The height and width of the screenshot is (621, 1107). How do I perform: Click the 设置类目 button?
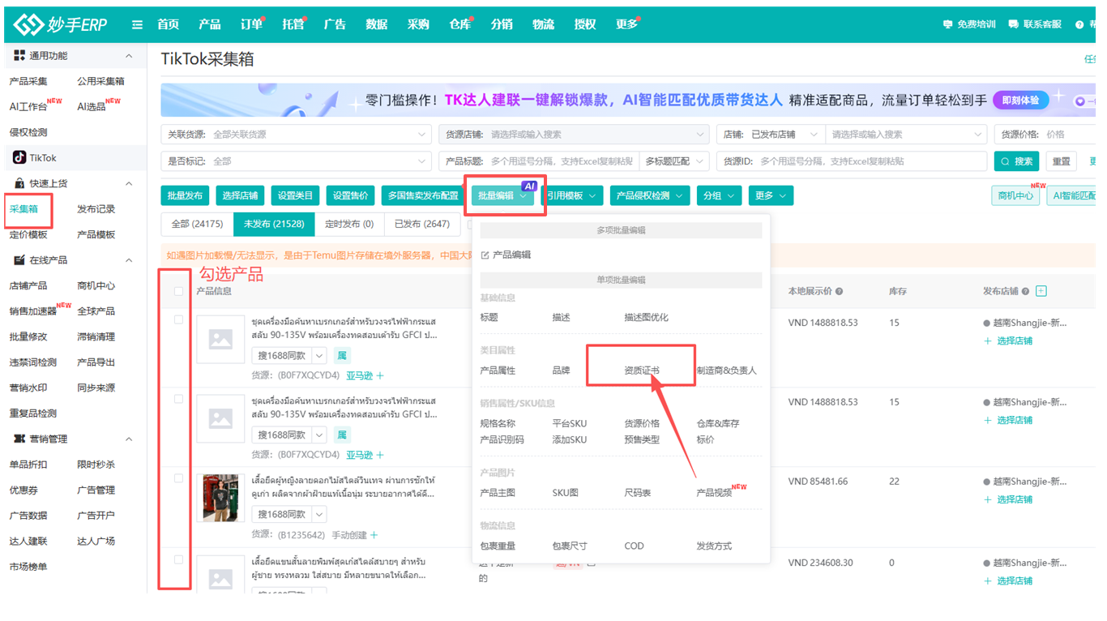[295, 195]
